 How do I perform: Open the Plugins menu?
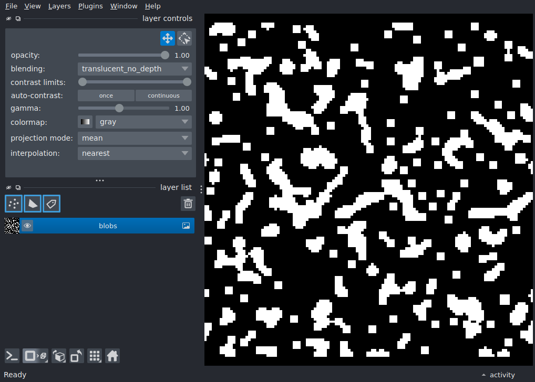tap(90, 6)
